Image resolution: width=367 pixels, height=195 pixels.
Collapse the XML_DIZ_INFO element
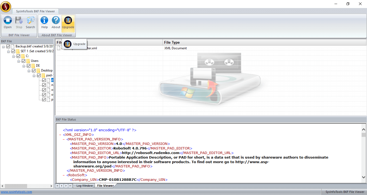60,135
